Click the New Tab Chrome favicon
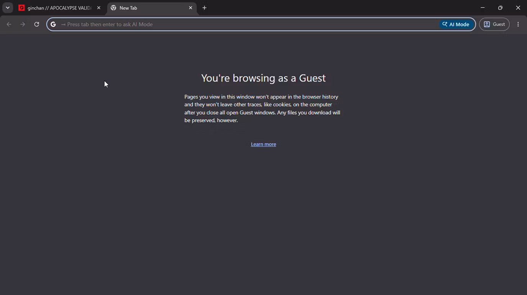Screen dimensions: 527x295 click(x=113, y=8)
